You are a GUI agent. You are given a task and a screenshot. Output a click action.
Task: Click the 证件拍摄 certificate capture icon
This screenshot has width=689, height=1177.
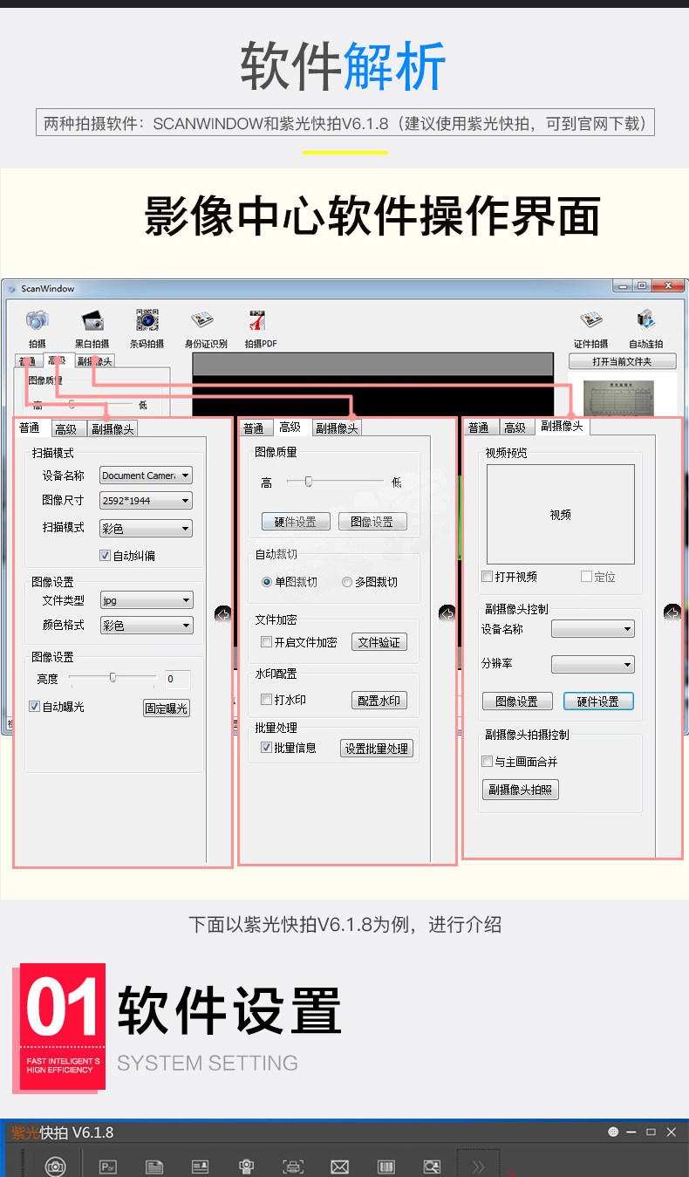tap(590, 321)
